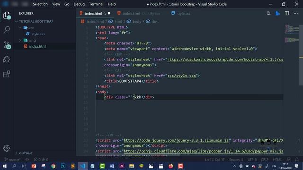Viewport: 303px width, 170px height.
Task: Click the master branch in status bar
Action: coord(13,160)
